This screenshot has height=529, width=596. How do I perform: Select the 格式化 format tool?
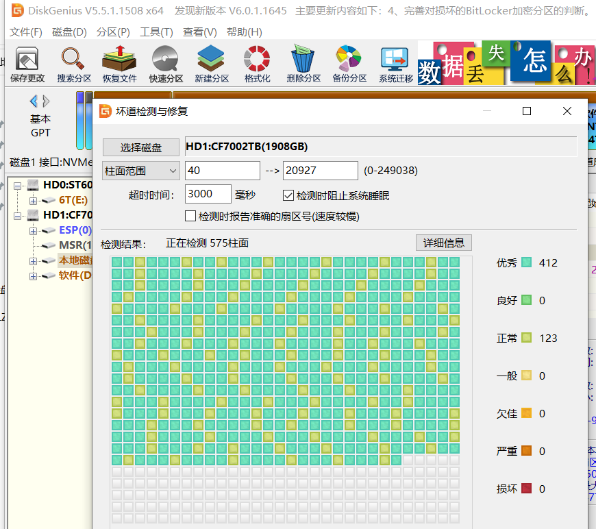[257, 64]
